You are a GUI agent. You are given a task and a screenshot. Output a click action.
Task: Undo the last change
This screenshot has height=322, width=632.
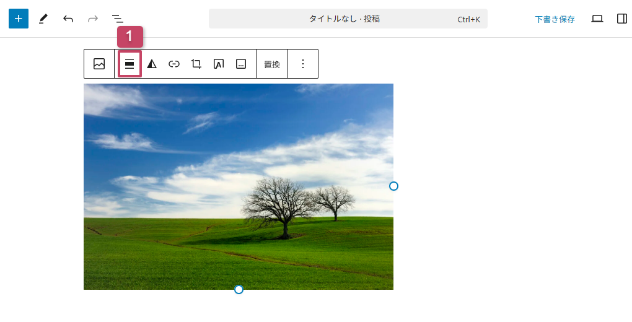(68, 19)
